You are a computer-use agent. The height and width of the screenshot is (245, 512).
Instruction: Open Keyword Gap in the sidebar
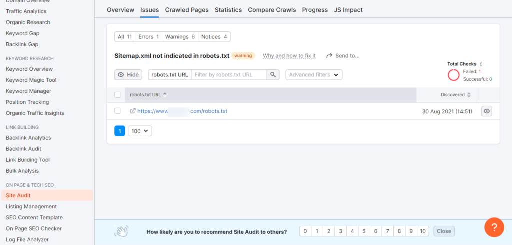pyautogui.click(x=22, y=33)
